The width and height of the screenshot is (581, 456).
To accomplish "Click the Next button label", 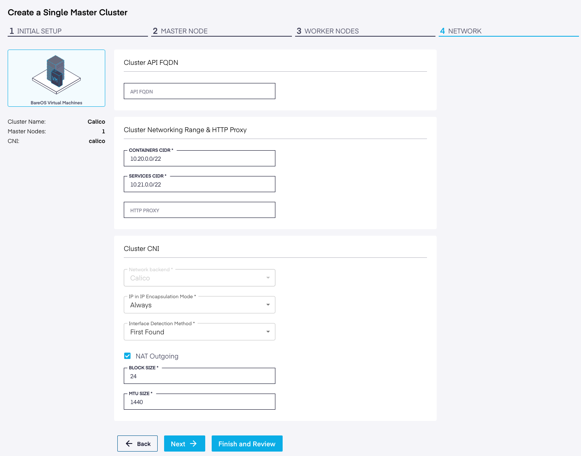I will [x=178, y=444].
